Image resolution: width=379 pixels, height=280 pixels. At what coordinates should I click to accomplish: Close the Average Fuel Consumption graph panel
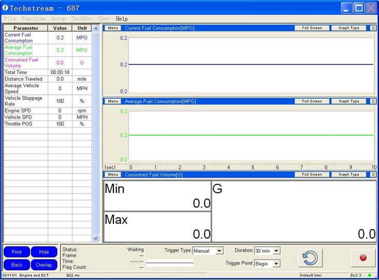click(373, 101)
